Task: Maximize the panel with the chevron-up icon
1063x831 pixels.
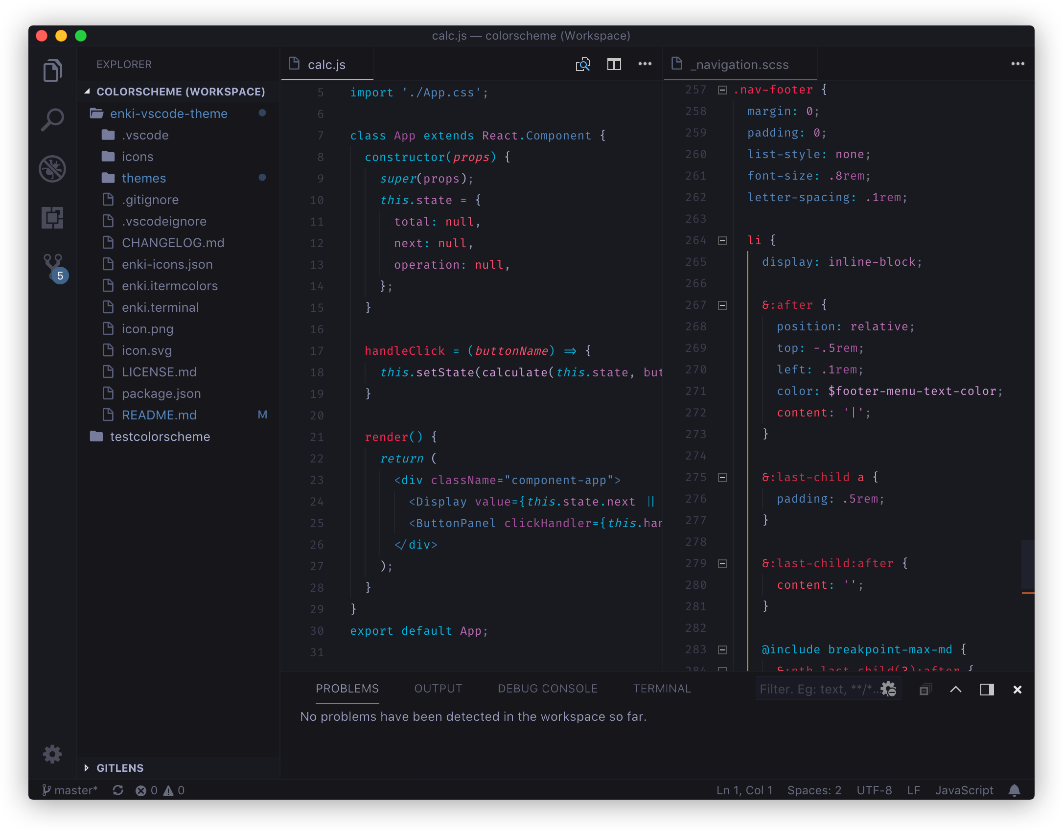Action: pyautogui.click(x=955, y=690)
